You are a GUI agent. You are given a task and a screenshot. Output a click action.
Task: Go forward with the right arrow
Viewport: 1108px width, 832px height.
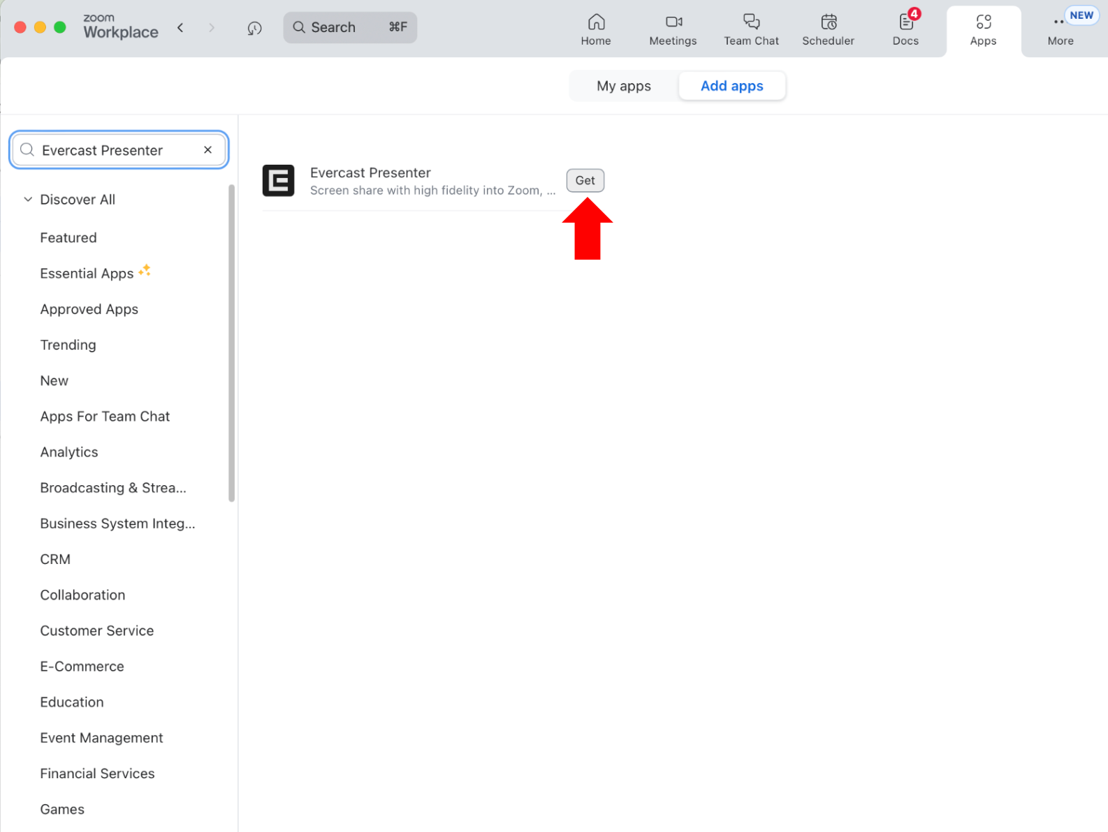click(x=212, y=27)
